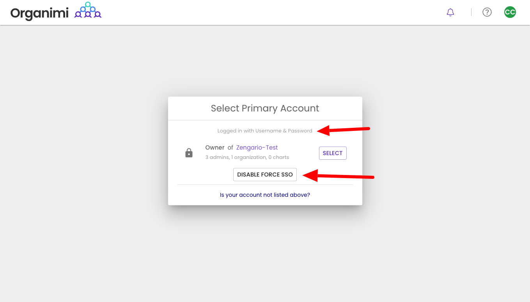Screen dimensions: 530x302
Task: Click the Select Primary Account dialog title
Action: pos(265,108)
